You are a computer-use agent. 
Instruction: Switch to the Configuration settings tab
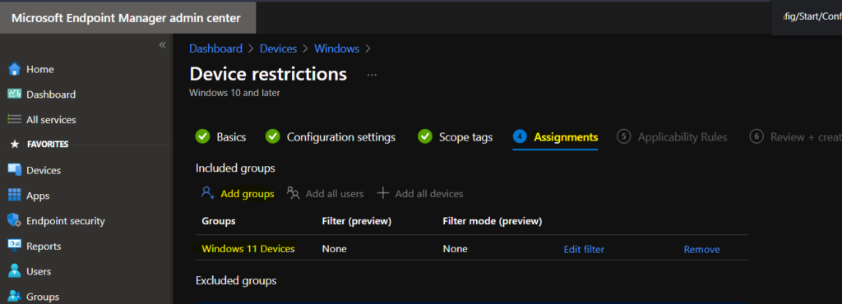click(x=341, y=137)
